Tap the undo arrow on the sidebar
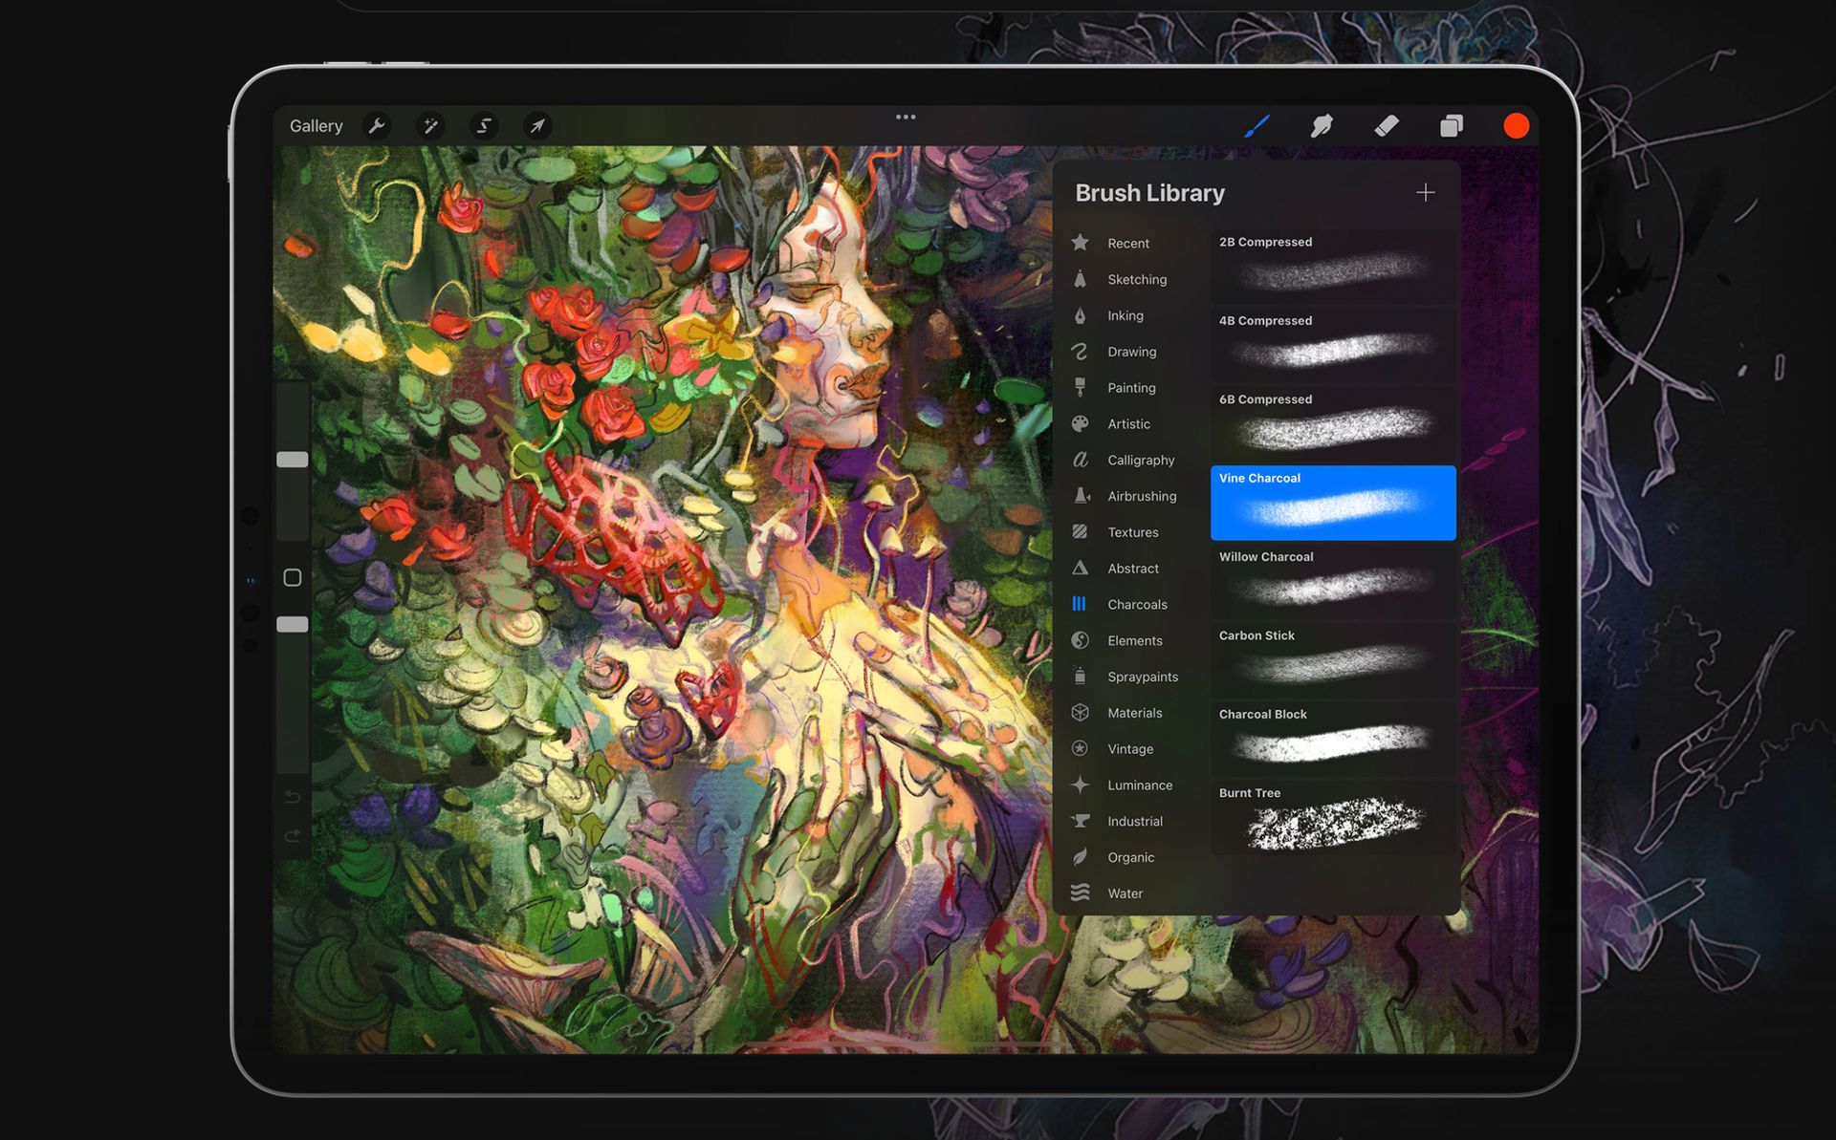1836x1140 pixels. (293, 796)
